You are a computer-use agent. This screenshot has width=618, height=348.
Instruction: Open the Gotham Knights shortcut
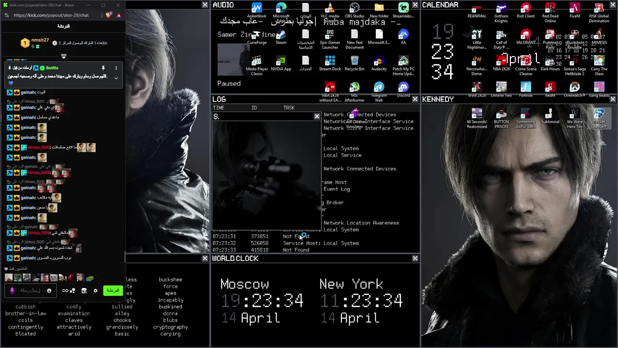click(501, 13)
